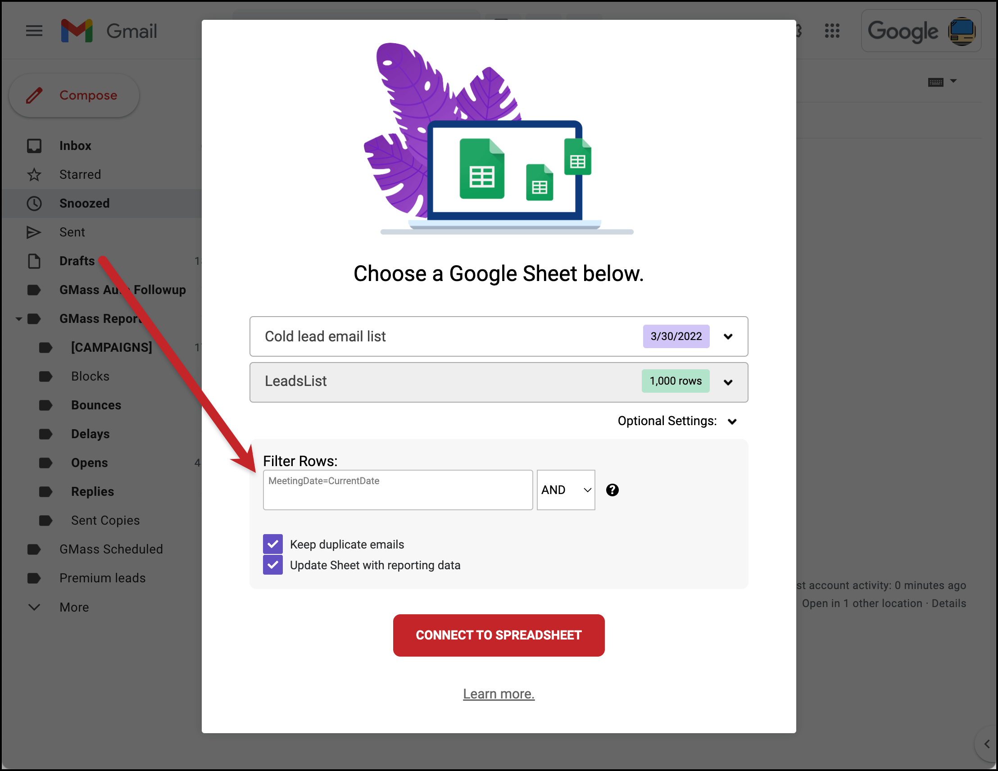Click the Opens label icon
This screenshot has height=771, width=998.
[45, 463]
